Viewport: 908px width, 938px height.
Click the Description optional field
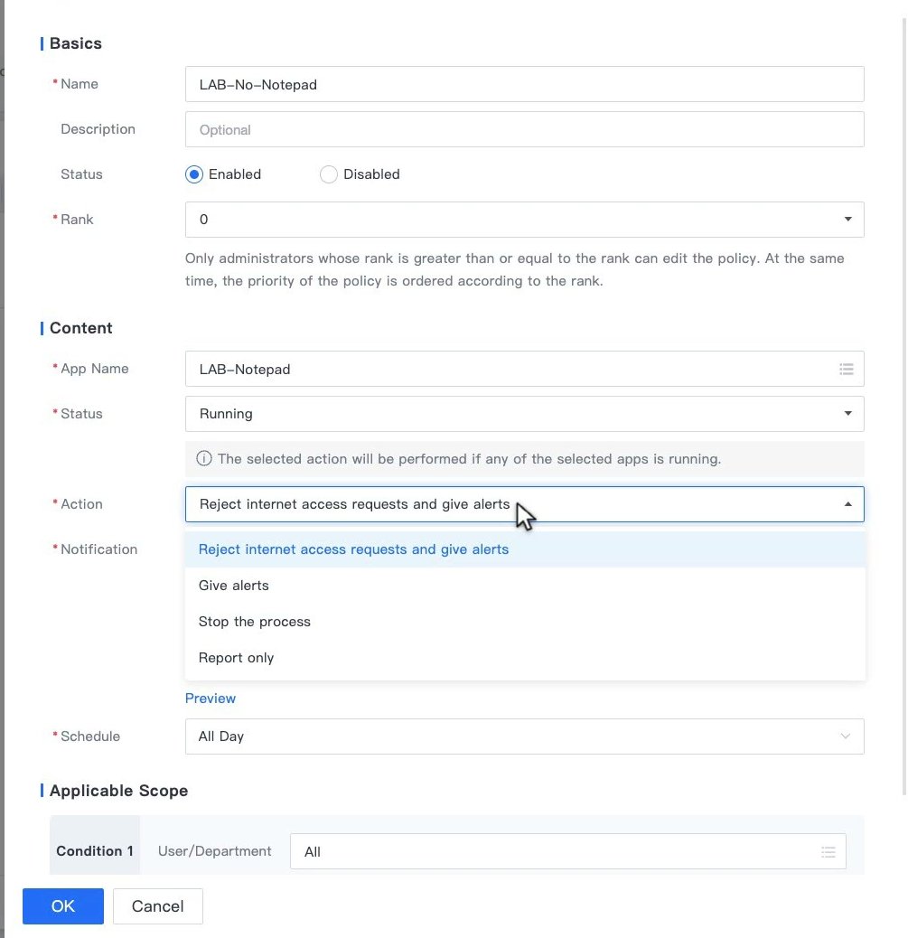(524, 129)
